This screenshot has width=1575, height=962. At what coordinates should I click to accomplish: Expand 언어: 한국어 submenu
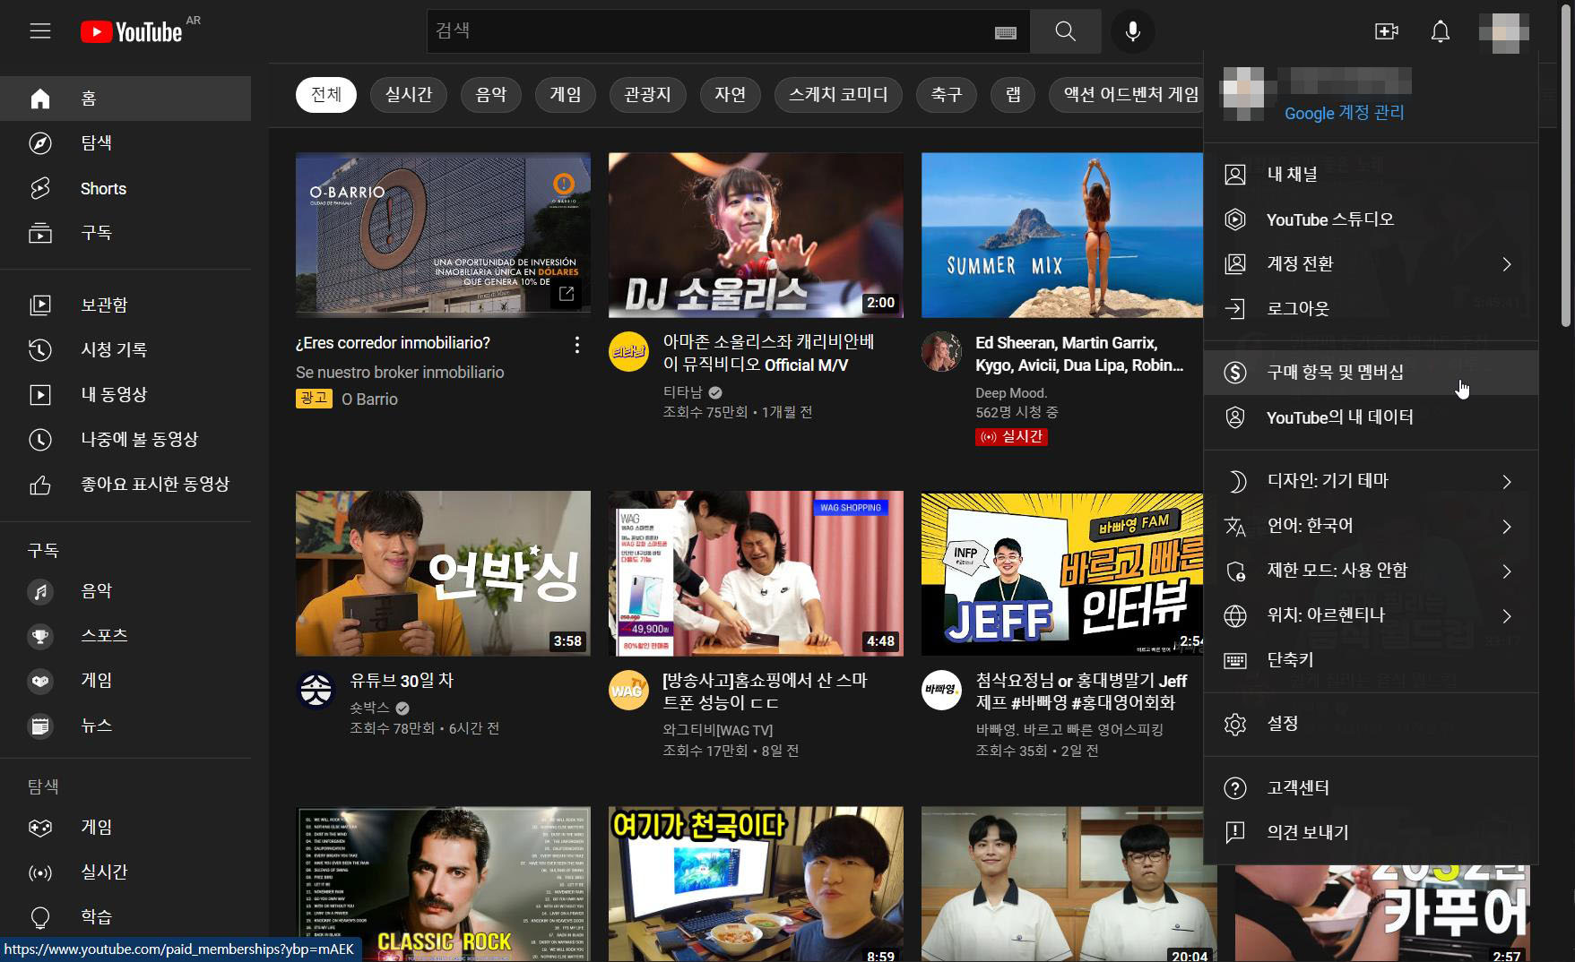(x=1371, y=526)
